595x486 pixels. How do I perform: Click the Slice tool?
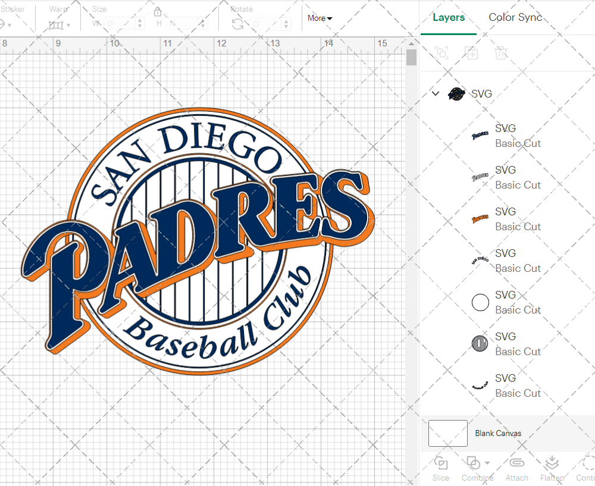440,469
